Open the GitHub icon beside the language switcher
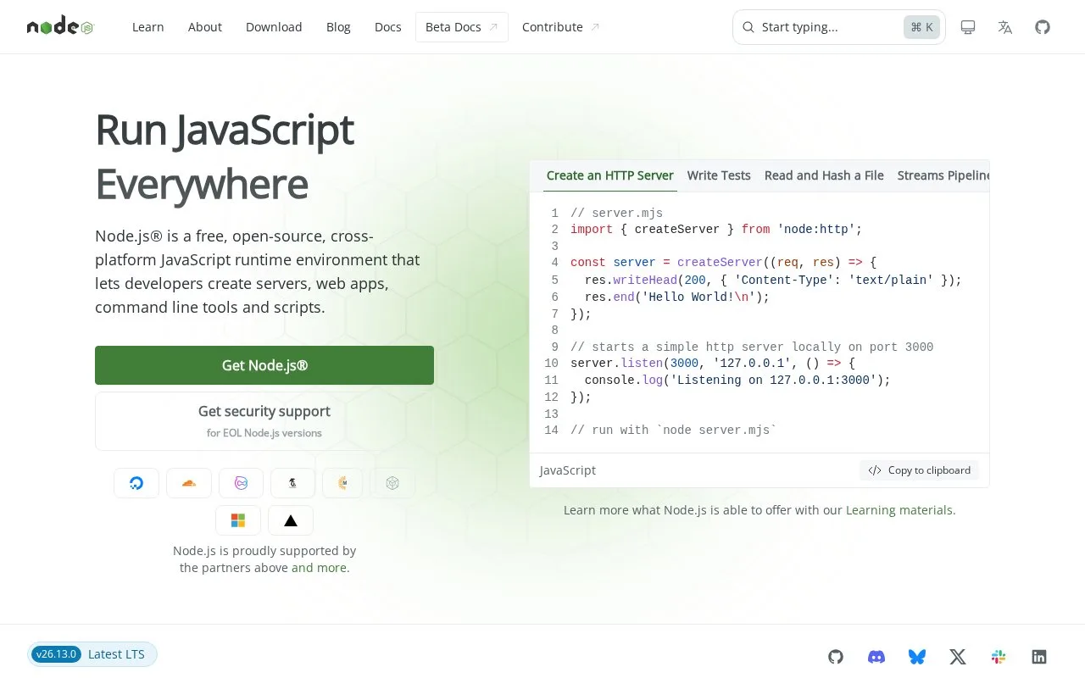The image size is (1085, 678). point(1043,27)
